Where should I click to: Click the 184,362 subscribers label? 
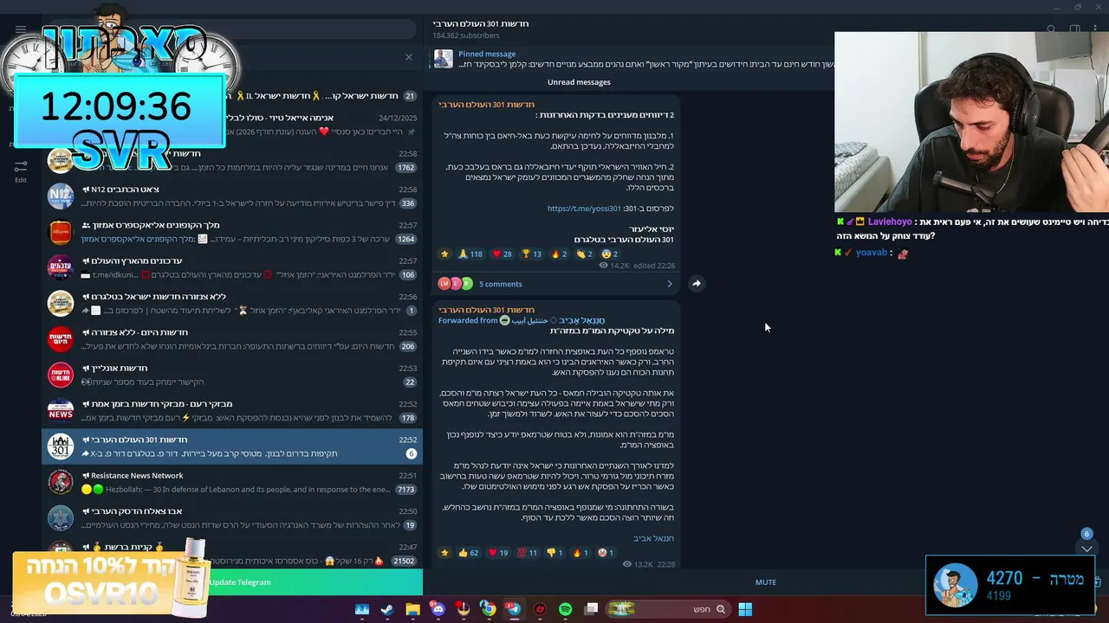(466, 35)
